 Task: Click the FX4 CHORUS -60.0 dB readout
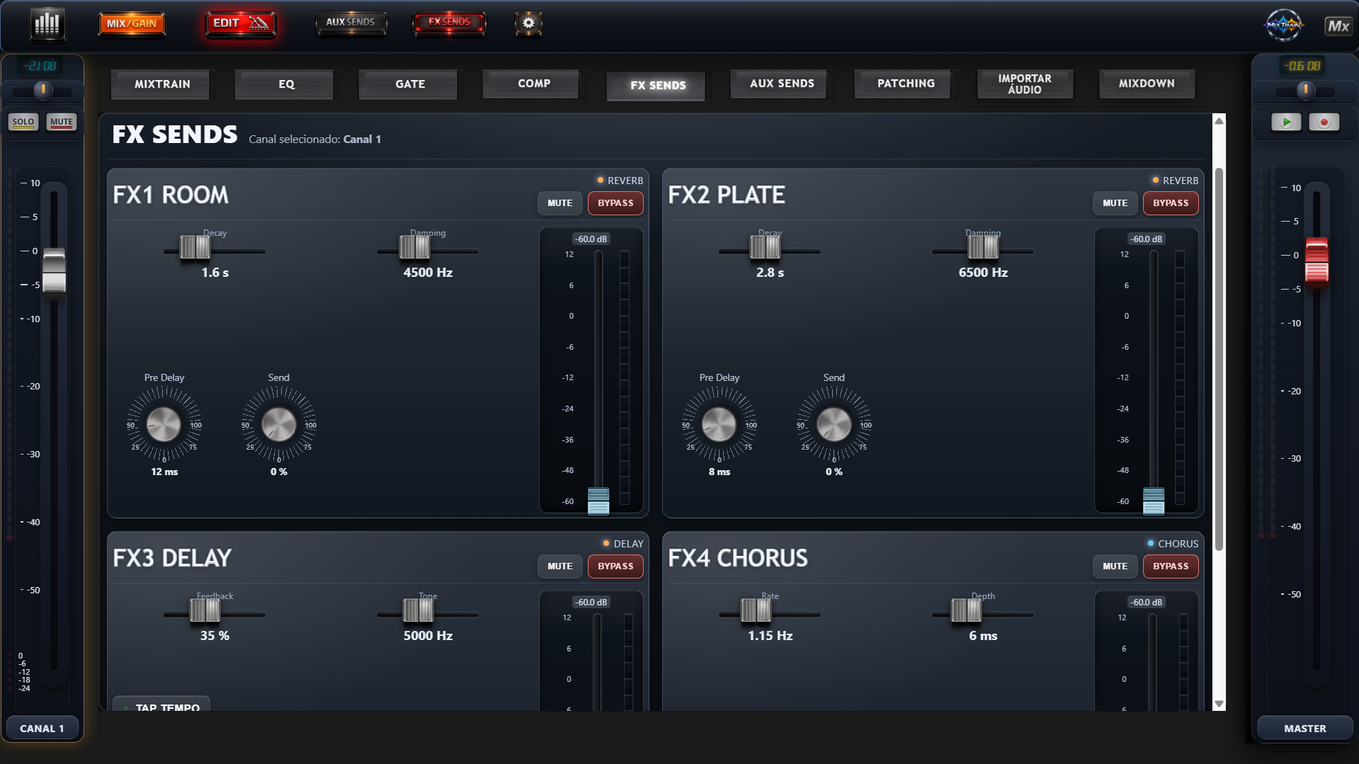1147,603
